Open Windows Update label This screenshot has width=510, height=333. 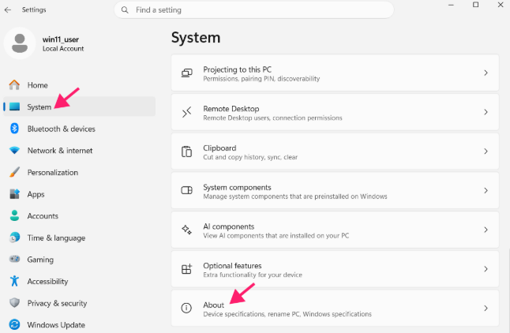[x=56, y=325]
